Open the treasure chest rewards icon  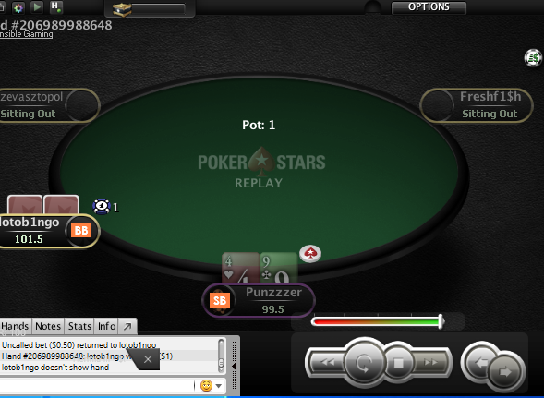pyautogui.click(x=122, y=9)
